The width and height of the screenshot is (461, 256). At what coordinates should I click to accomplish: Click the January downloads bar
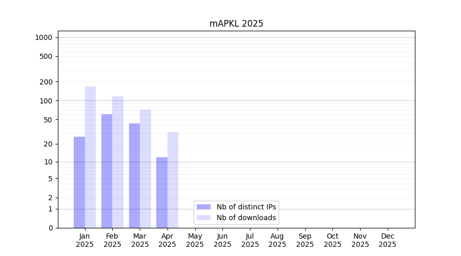coord(90,157)
